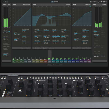The image size is (109, 109).
Task: Adjust Gate Release 0.40 s slider
Action: tap(26, 31)
